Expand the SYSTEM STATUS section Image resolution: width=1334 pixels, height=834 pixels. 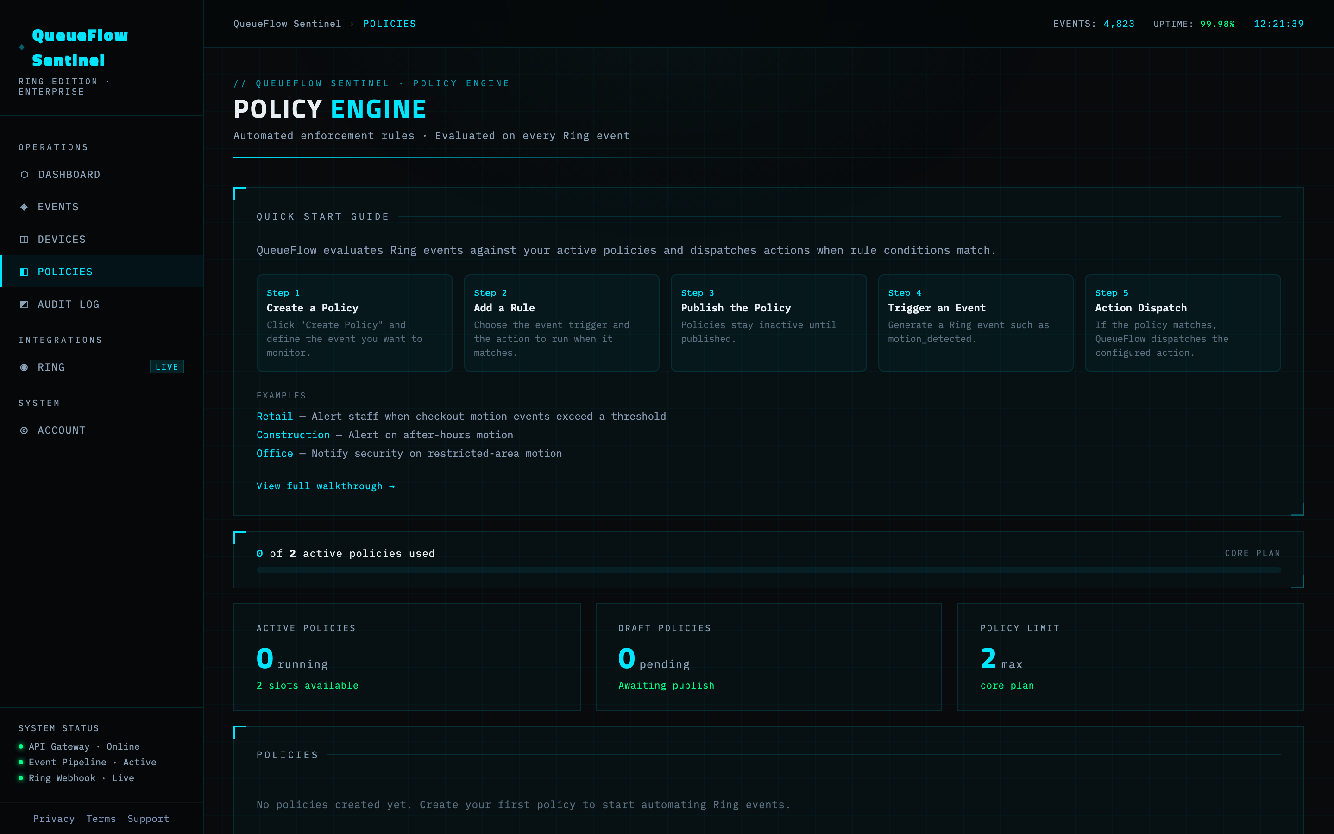pyautogui.click(x=60, y=728)
